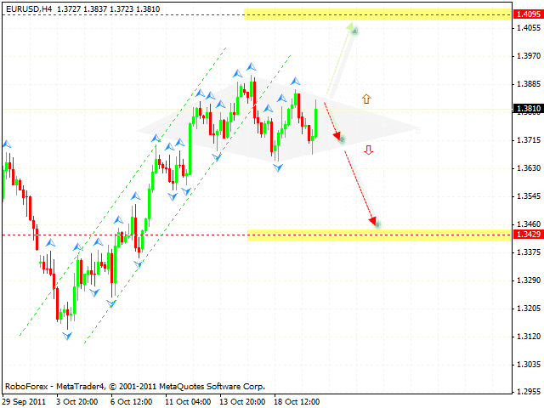
Task: Click the 11 Oct 04:00 time label
Action: [x=188, y=402]
